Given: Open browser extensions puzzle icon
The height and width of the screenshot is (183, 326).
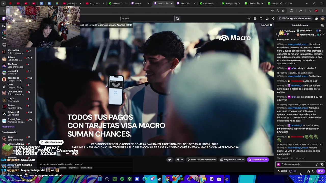Looking at the screenshot, I should (292, 11).
